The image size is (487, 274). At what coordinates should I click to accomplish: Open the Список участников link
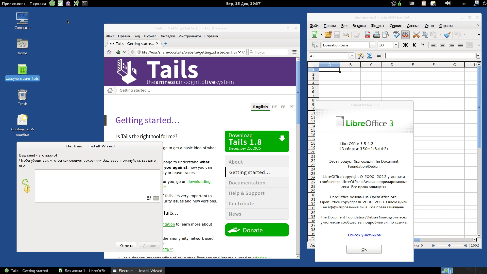pyautogui.click(x=364, y=235)
